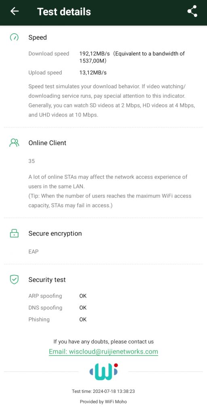Select the Download speed value
207x413 pixels.
(132, 57)
